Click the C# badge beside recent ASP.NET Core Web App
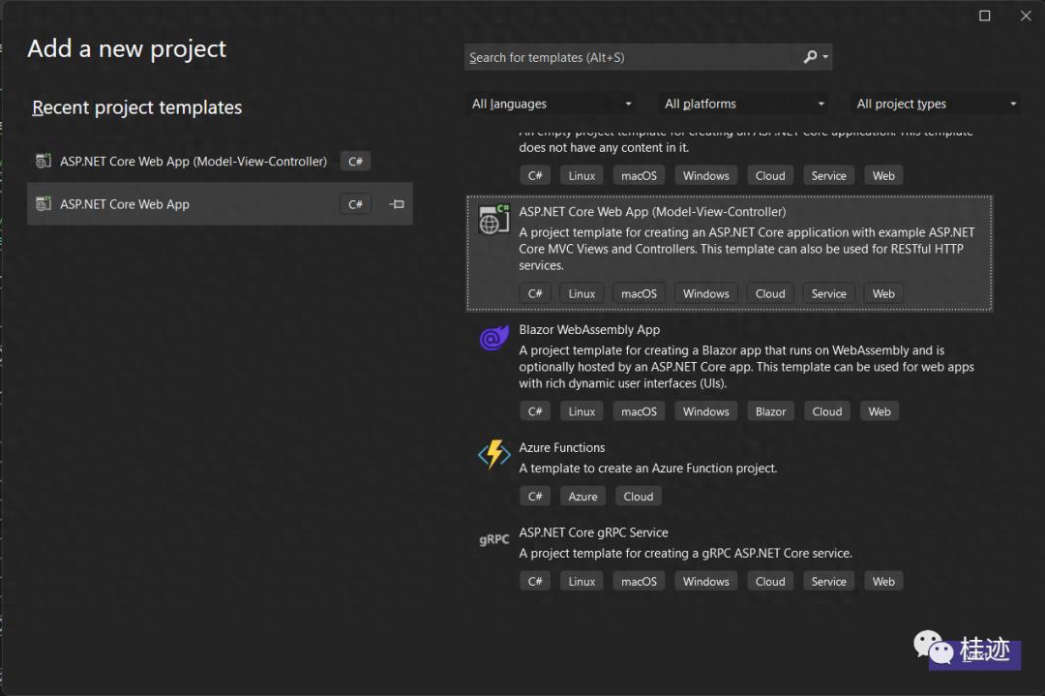Screen dimensions: 1045x696 click(355, 204)
